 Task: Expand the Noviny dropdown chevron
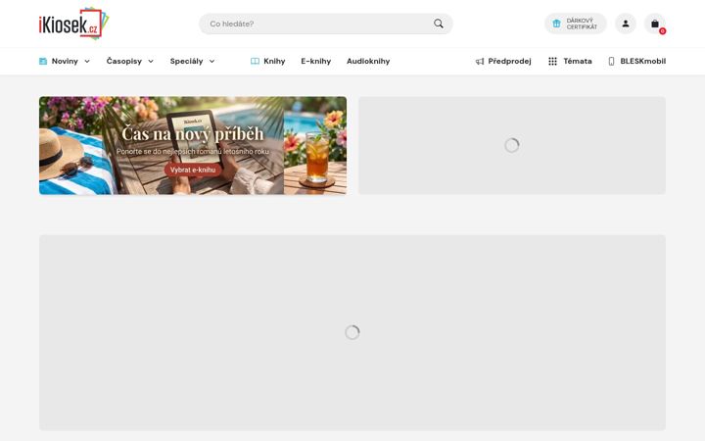click(x=87, y=61)
